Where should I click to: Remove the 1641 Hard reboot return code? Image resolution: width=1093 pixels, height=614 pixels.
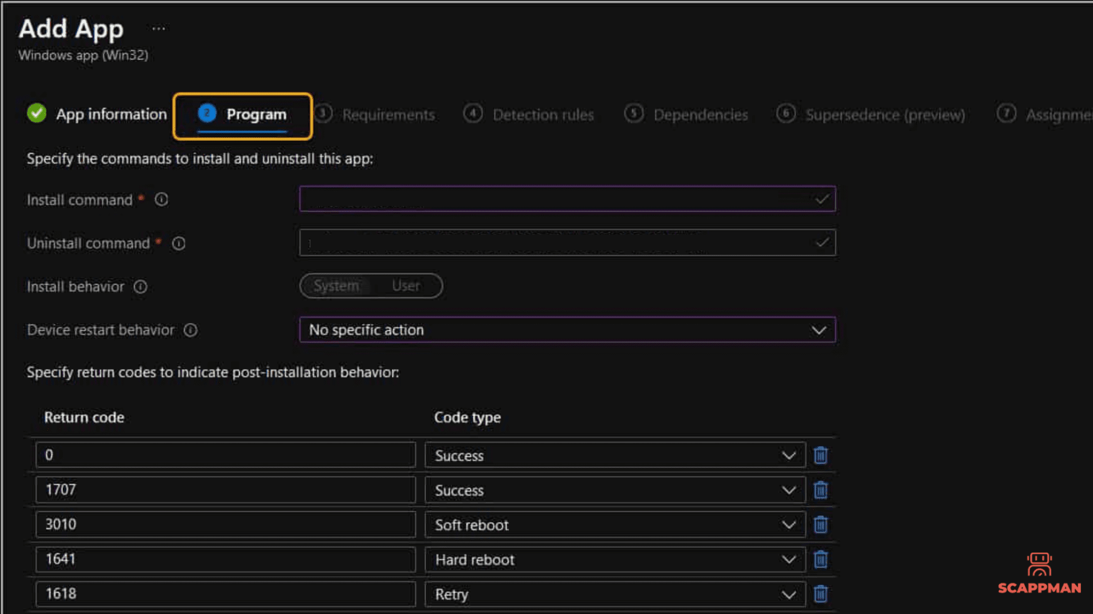[820, 559]
